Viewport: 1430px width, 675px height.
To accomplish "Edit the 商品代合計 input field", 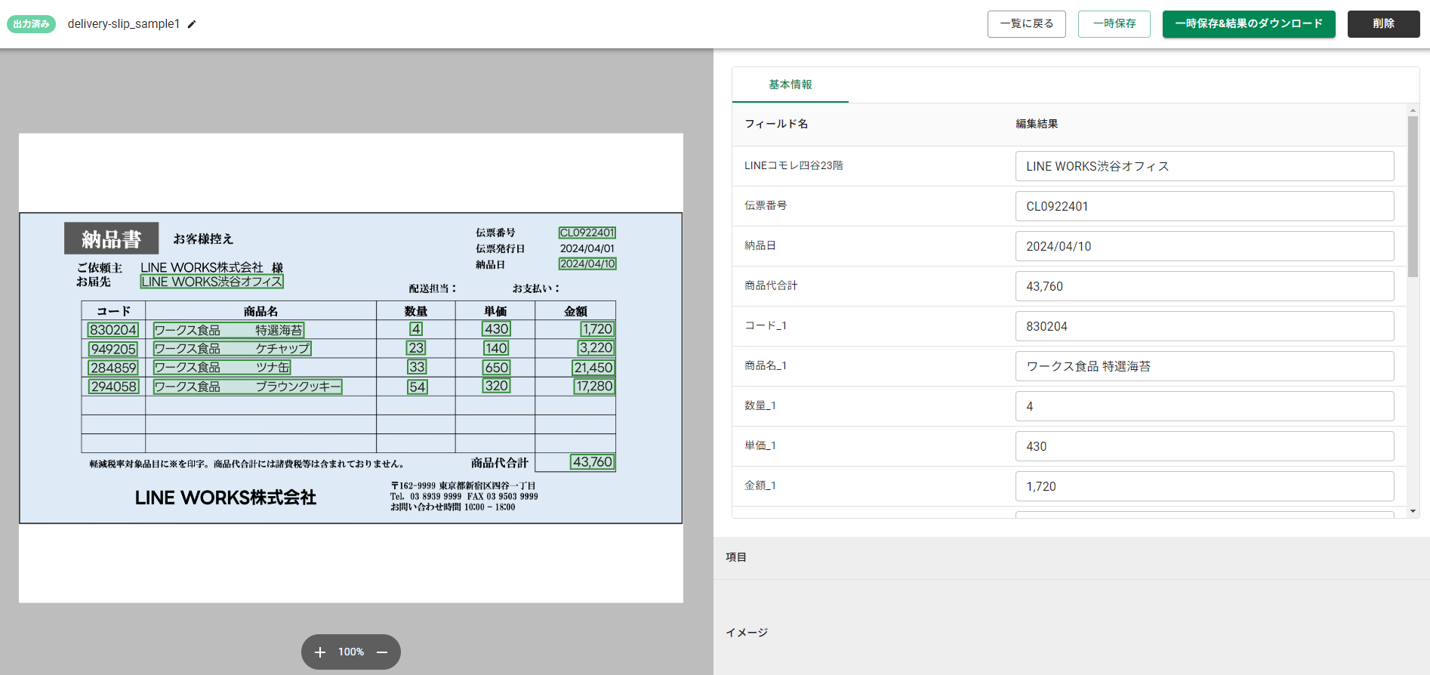I will coord(1204,286).
